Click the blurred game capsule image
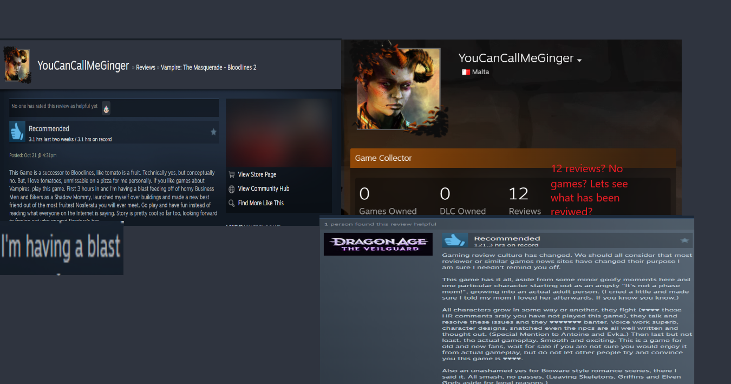This screenshot has height=384, width=731. pyautogui.click(x=279, y=133)
